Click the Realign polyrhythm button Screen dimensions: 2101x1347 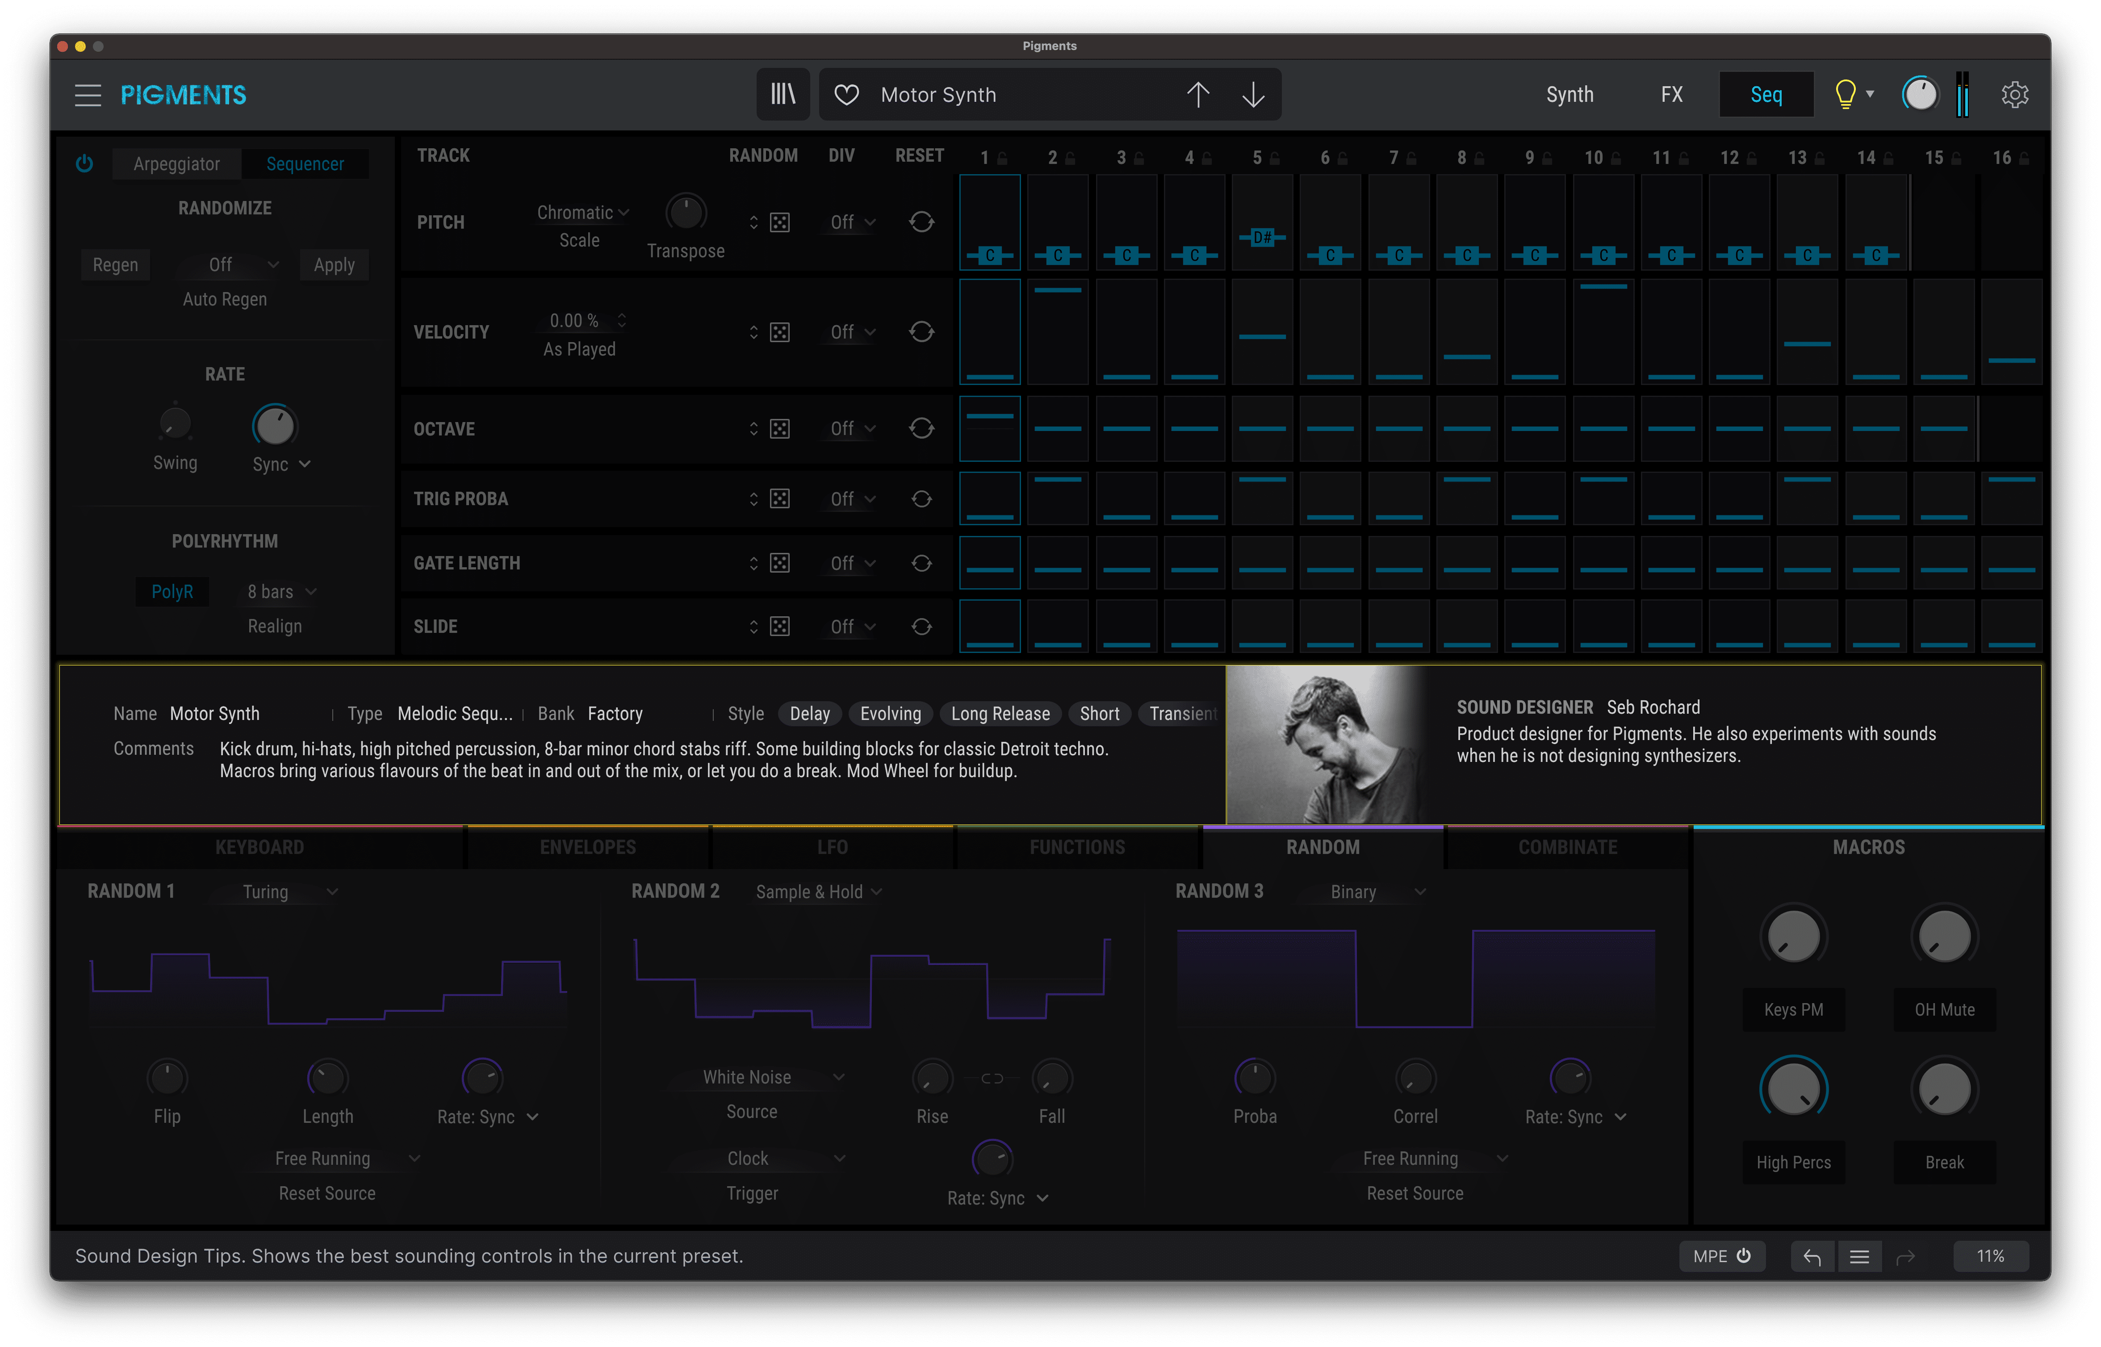[x=275, y=626]
